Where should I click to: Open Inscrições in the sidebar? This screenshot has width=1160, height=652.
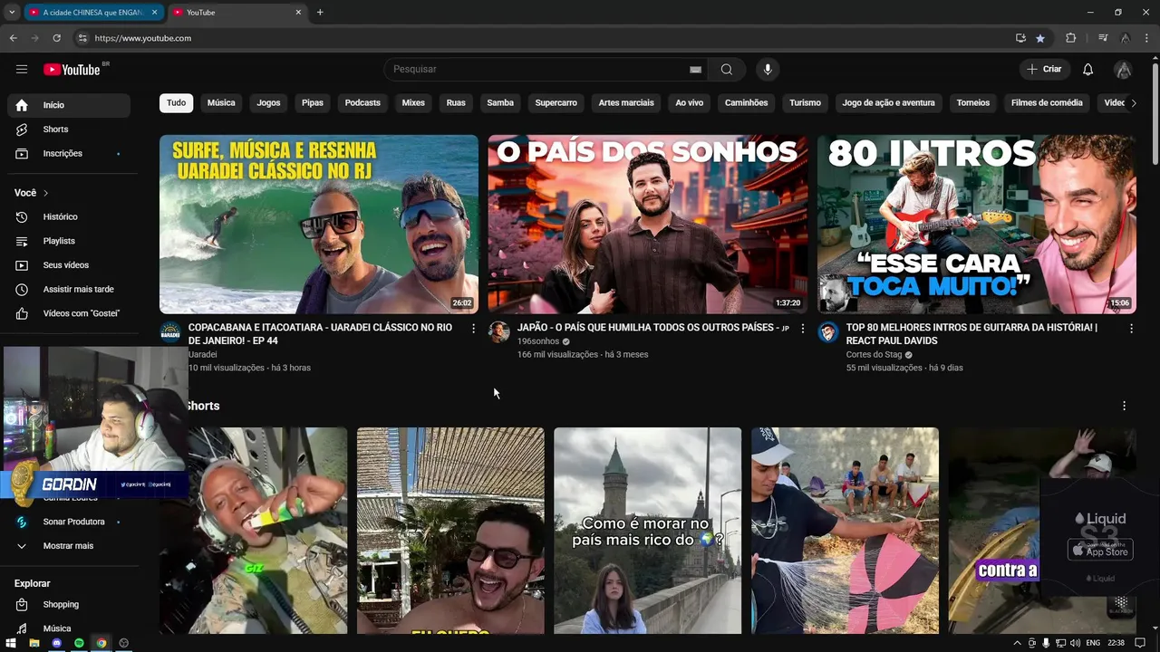coord(69,154)
